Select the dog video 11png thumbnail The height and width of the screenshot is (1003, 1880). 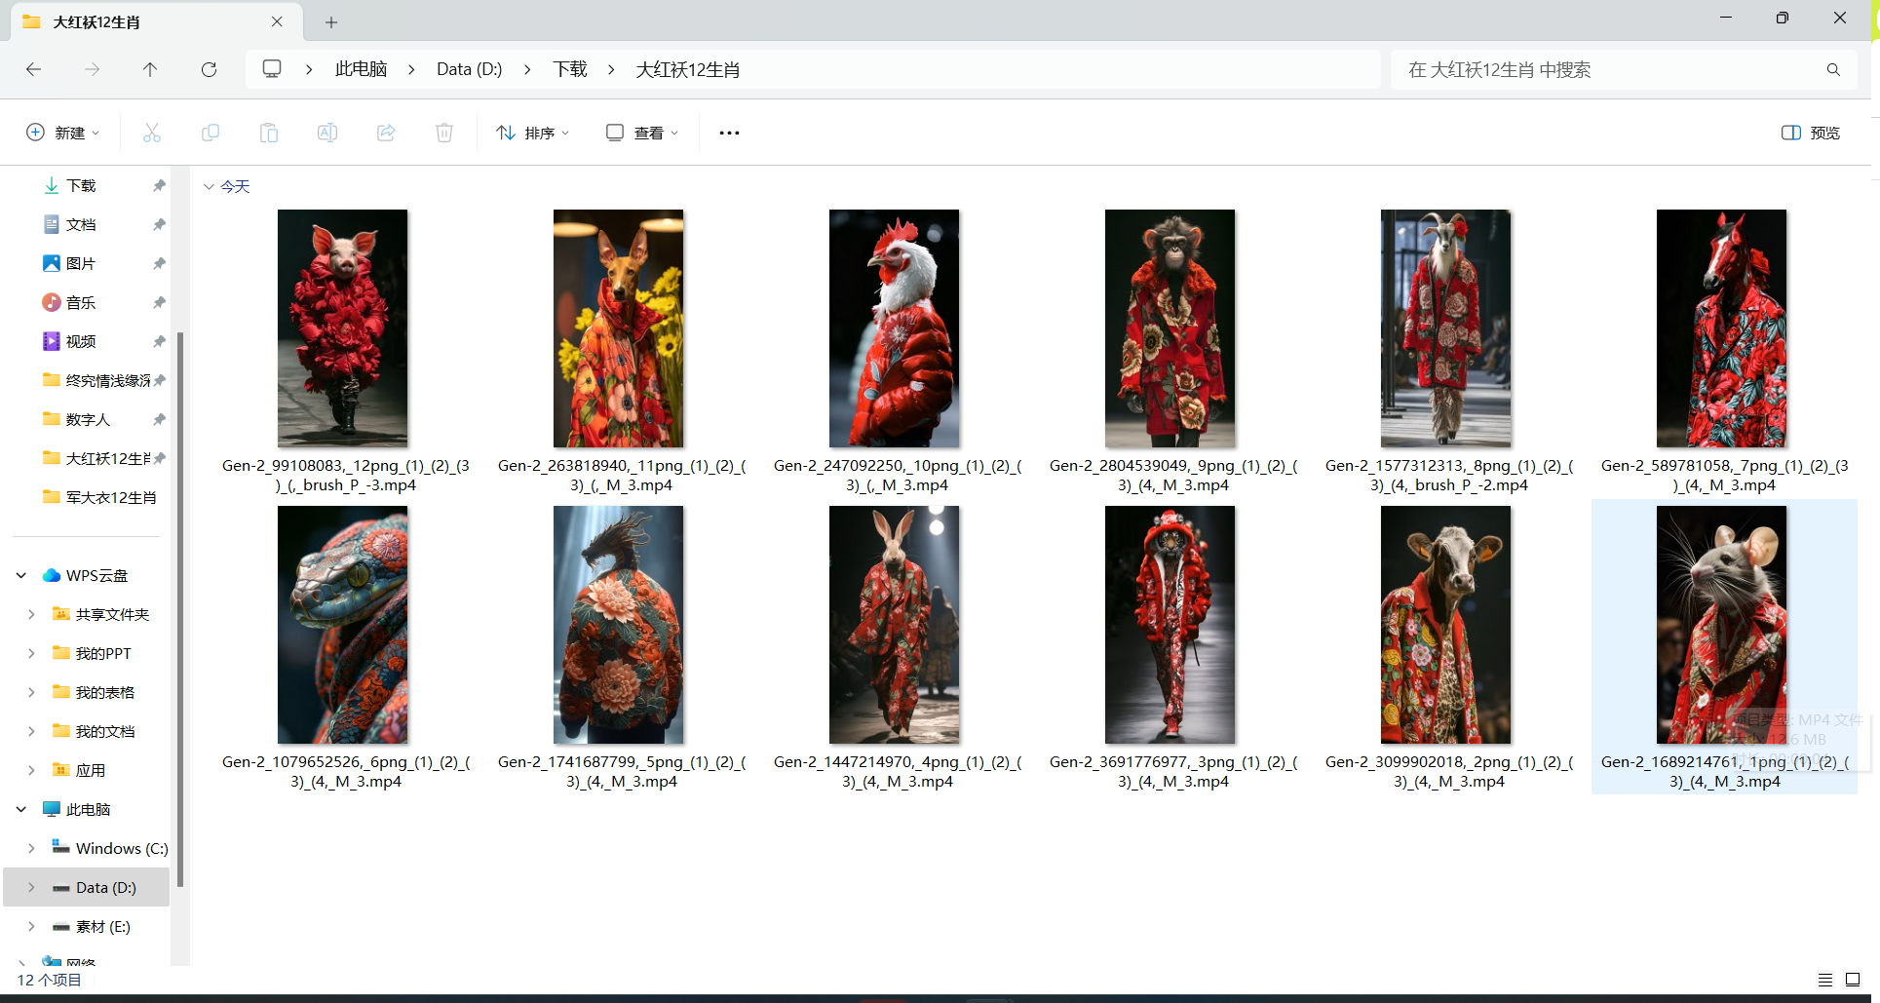pos(618,328)
